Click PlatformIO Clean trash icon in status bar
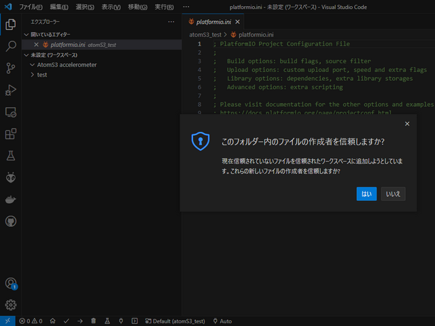The image size is (435, 326). coord(94,321)
